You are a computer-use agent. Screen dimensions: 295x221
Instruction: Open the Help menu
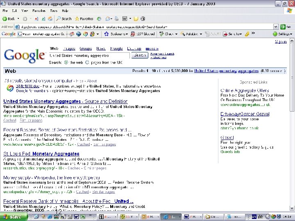[x=65, y=11]
